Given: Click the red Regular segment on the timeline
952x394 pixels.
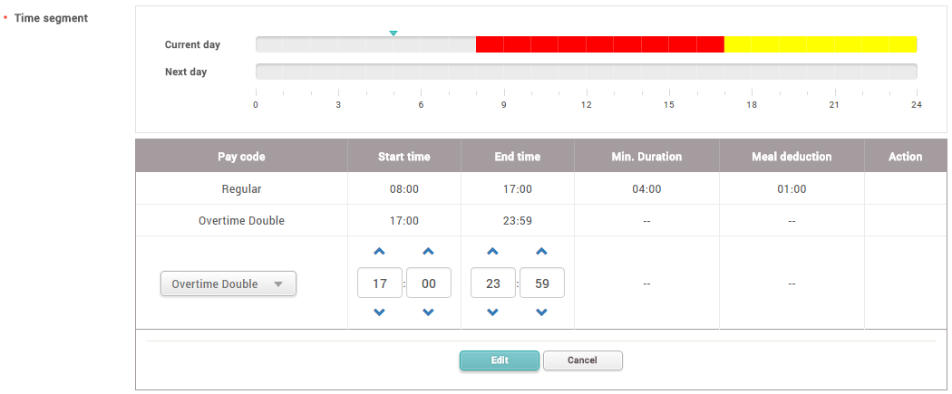Looking at the screenshot, I should (599, 44).
